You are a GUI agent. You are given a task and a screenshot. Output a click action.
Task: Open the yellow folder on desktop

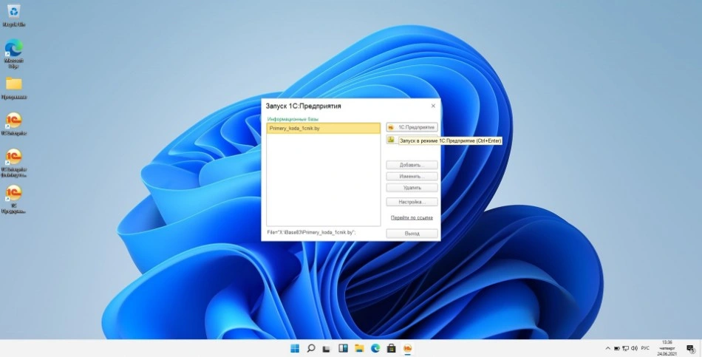coord(14,84)
